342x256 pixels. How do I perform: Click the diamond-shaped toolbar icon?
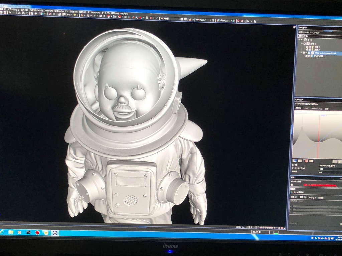(104, 16)
